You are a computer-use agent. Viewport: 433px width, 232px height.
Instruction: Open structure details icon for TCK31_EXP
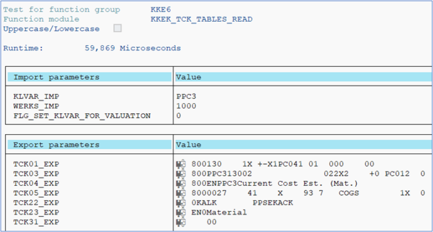coord(181,222)
